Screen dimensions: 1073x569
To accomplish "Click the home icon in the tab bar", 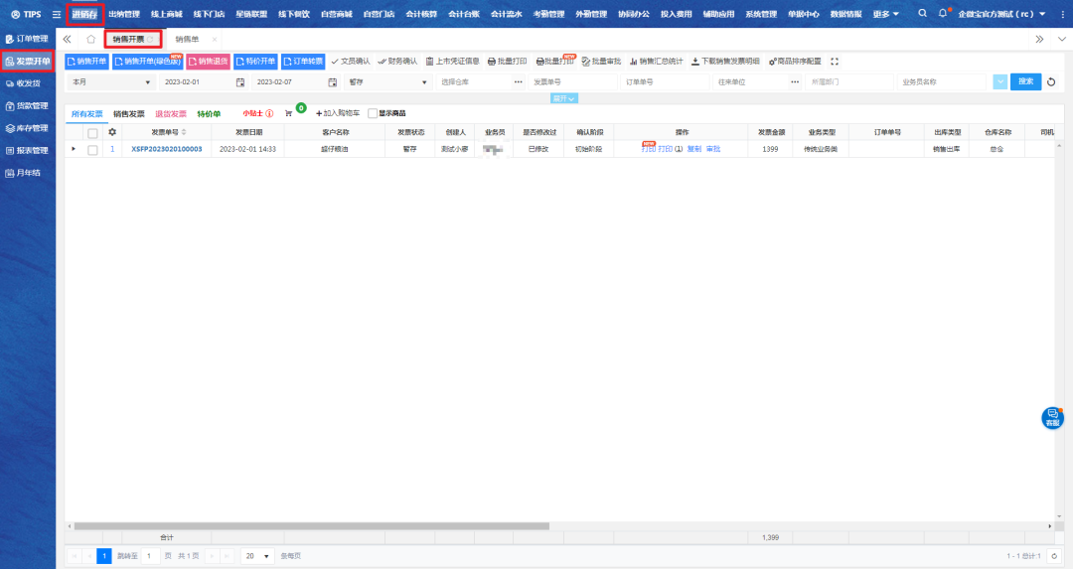I will [90, 39].
